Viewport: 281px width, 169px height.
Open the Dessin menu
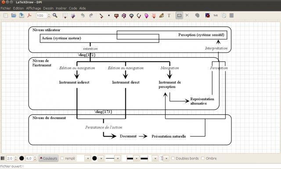(48, 8)
